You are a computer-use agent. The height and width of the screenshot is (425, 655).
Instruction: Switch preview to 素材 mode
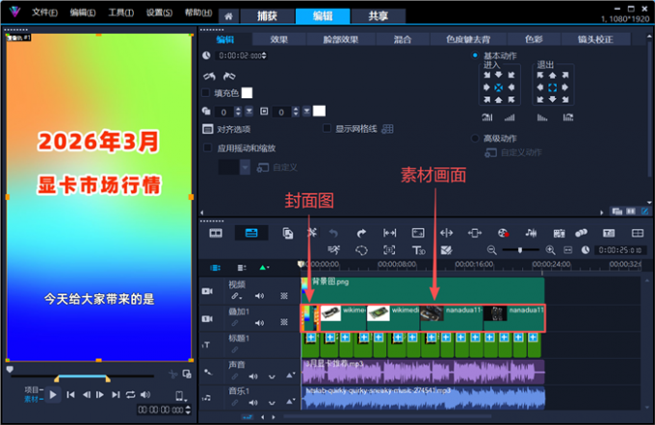pyautogui.click(x=32, y=399)
